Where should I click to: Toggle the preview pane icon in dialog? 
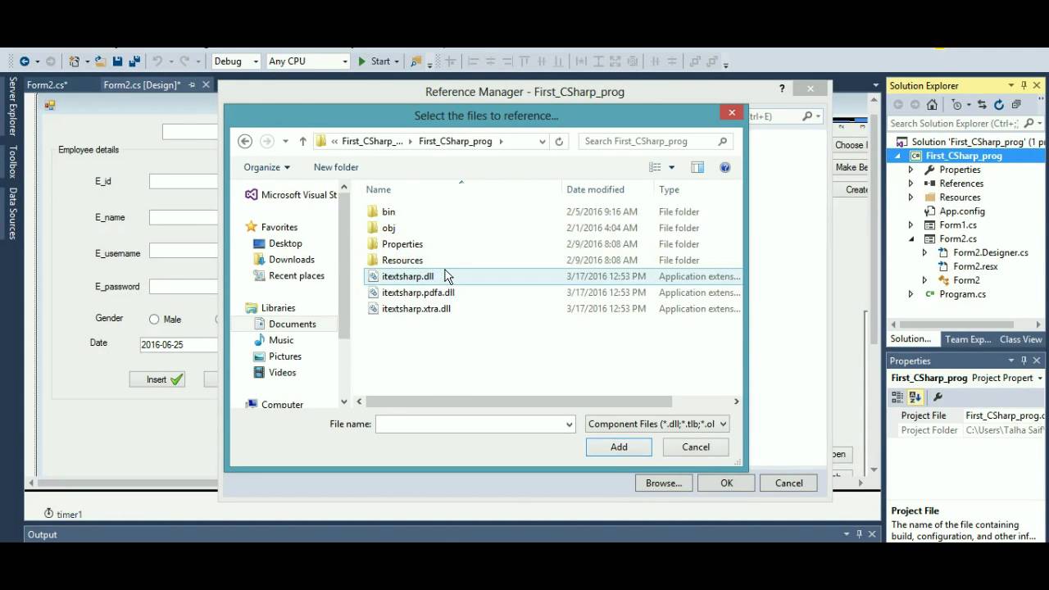click(x=697, y=167)
